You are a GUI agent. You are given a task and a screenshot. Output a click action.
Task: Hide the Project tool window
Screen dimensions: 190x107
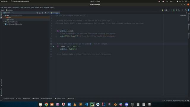coord(48,13)
